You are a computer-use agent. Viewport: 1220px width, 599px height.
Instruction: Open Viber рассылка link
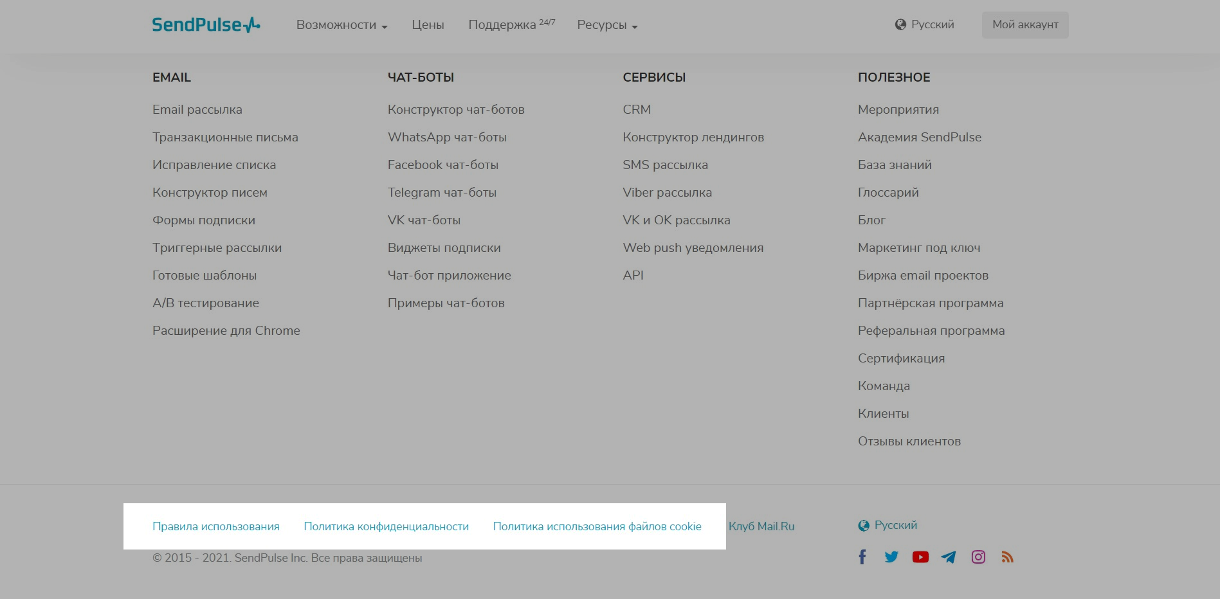coord(667,193)
